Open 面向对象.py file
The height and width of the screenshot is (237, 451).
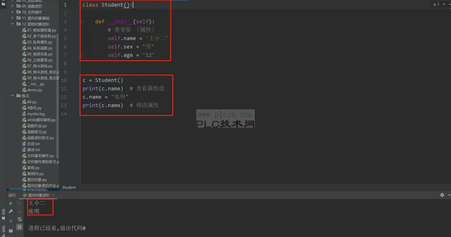pyautogui.click(x=35, y=180)
